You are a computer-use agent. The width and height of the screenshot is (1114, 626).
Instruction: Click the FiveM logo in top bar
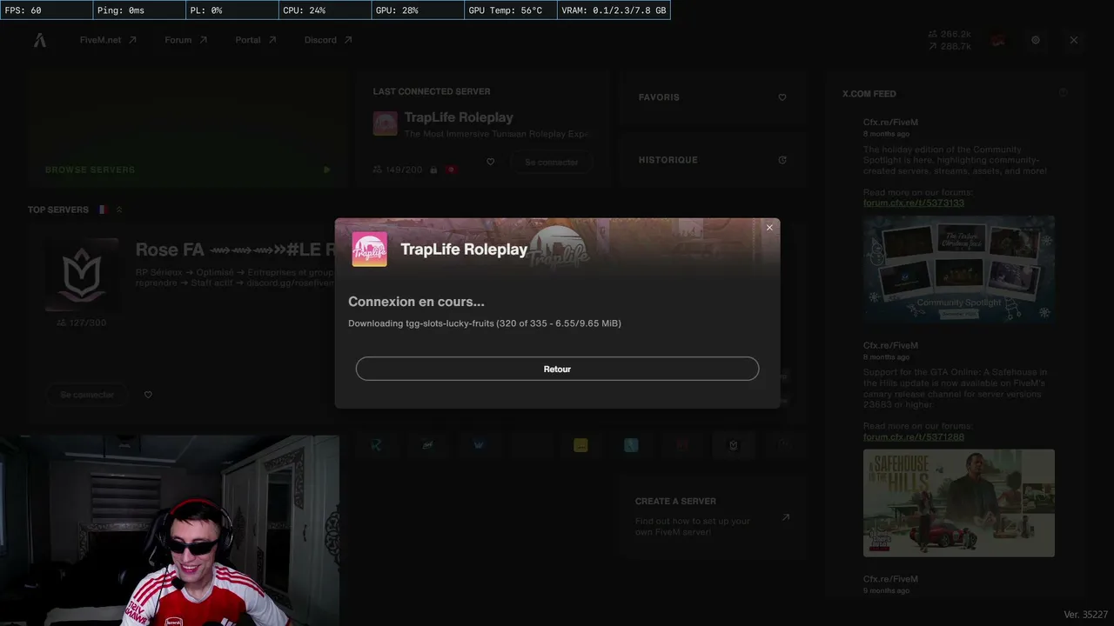pyautogui.click(x=40, y=40)
